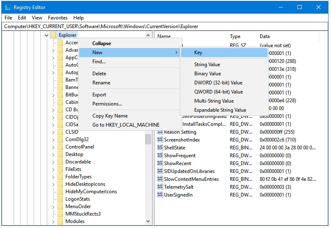Collapse the Explorer key chevron
The height and width of the screenshot is (228, 331).
pyautogui.click(x=46, y=35)
